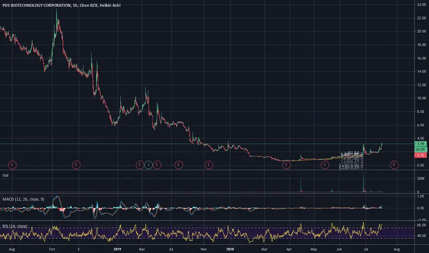Click the 41:59 bar countdown label
This screenshot has height=253, width=429.
pos(421,149)
